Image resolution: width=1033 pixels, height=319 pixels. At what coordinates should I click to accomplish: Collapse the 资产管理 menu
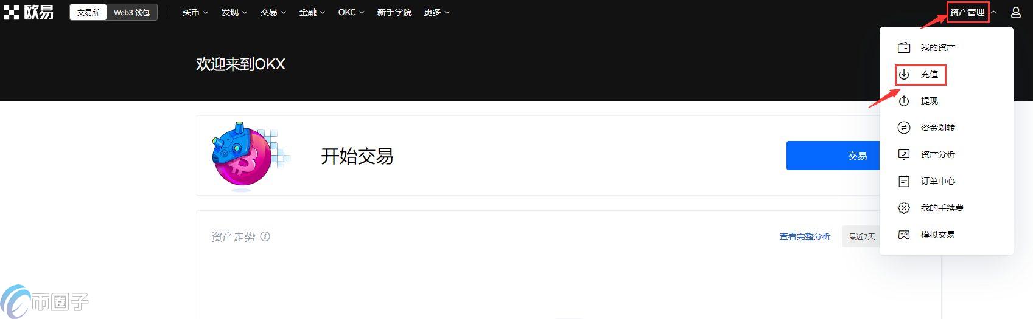click(973, 12)
